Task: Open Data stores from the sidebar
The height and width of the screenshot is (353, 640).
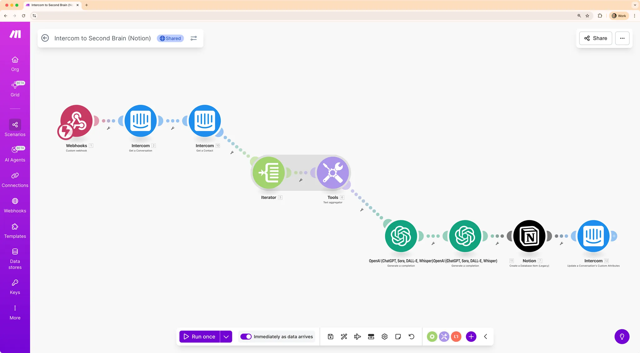Action: [15, 256]
